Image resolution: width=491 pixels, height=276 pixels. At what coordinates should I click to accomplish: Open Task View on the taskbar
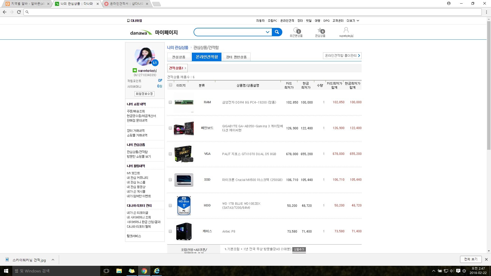coord(106,271)
